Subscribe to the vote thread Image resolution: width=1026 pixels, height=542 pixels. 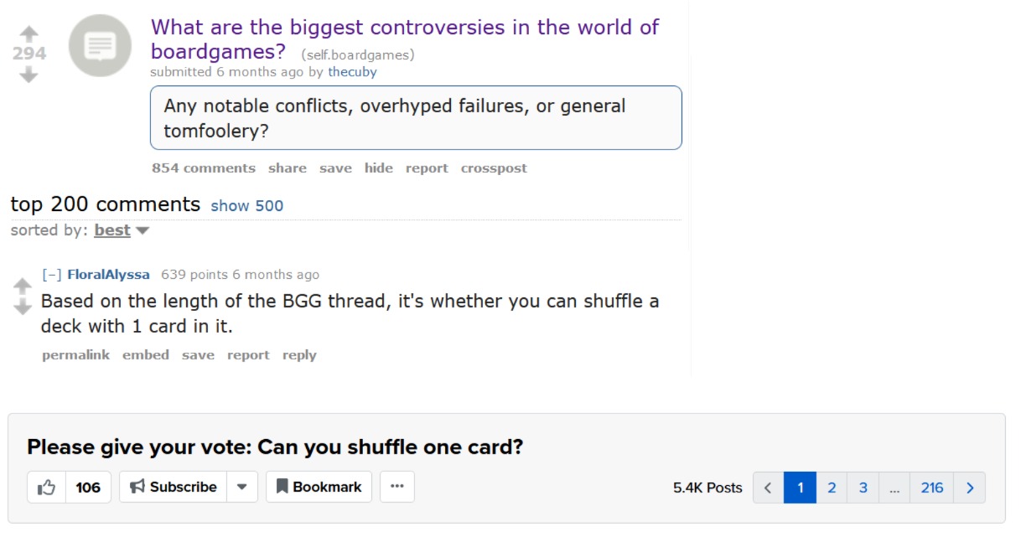pos(174,488)
